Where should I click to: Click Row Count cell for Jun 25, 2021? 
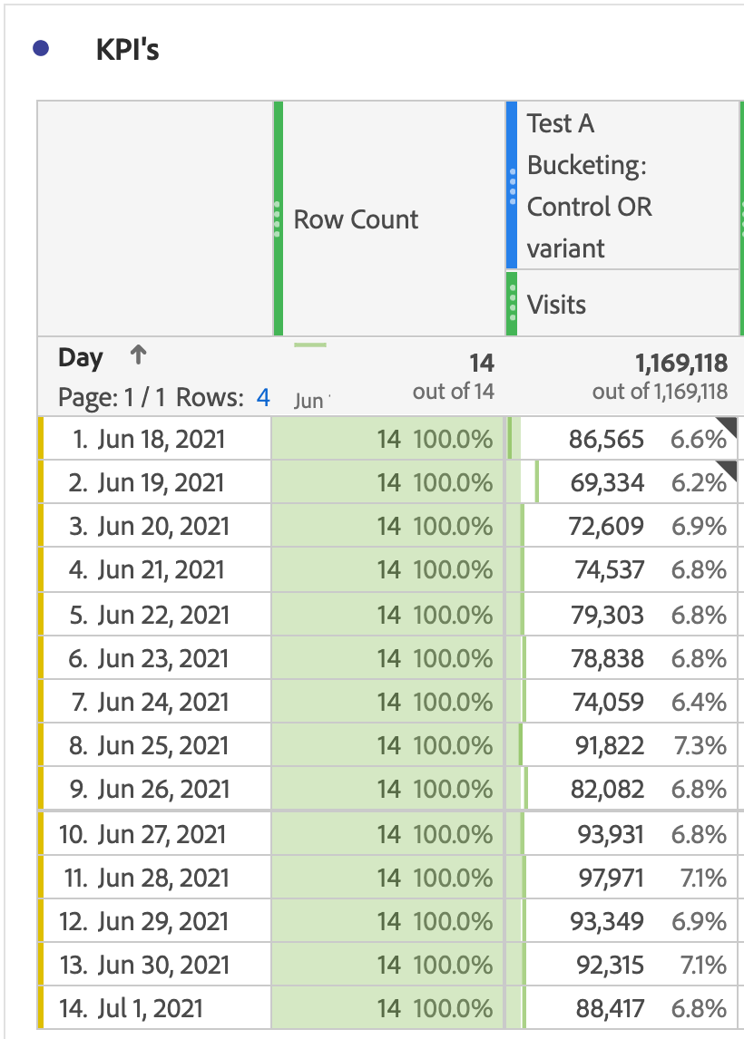388,745
